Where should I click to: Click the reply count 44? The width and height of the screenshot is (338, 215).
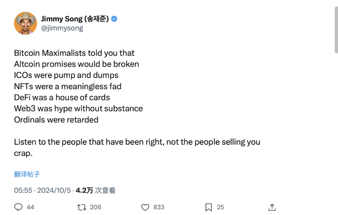[x=30, y=207]
